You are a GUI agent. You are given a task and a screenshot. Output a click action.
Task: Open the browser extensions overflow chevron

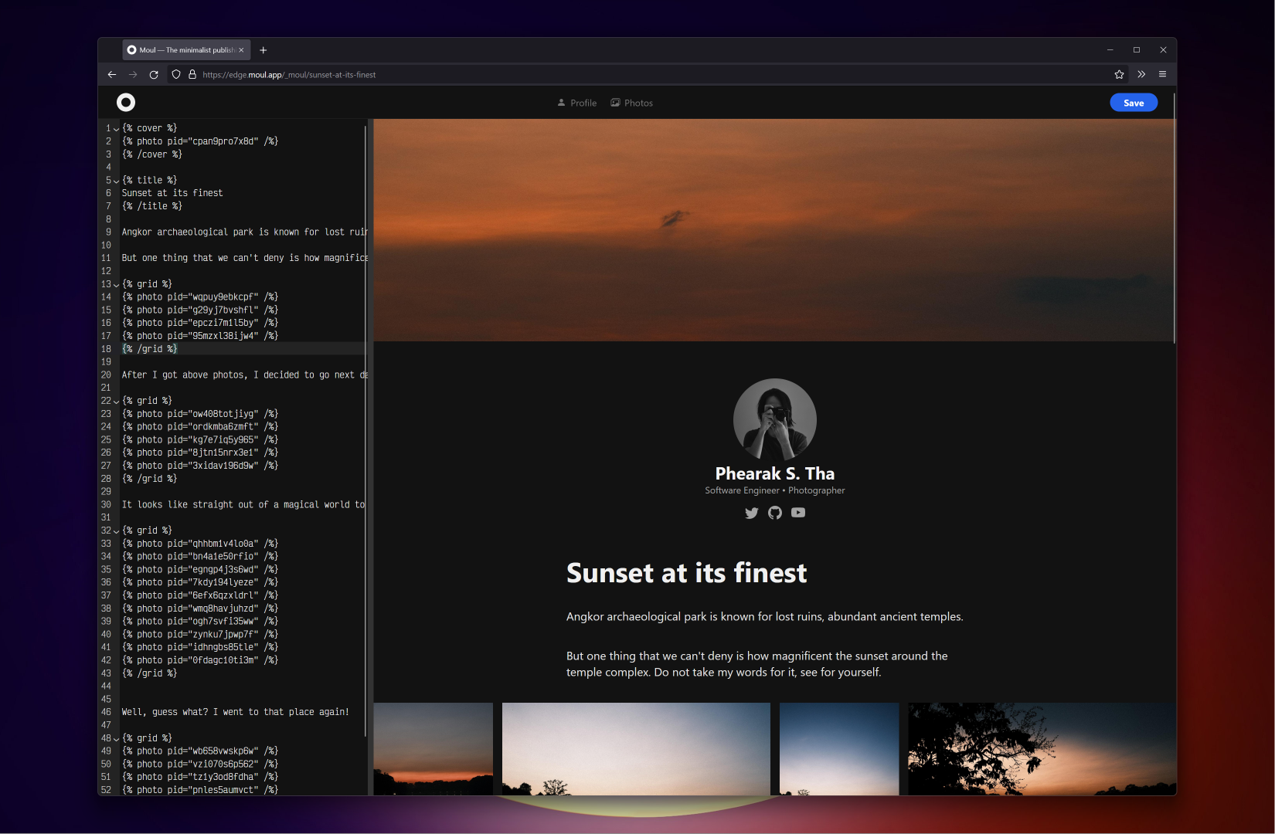tap(1141, 75)
